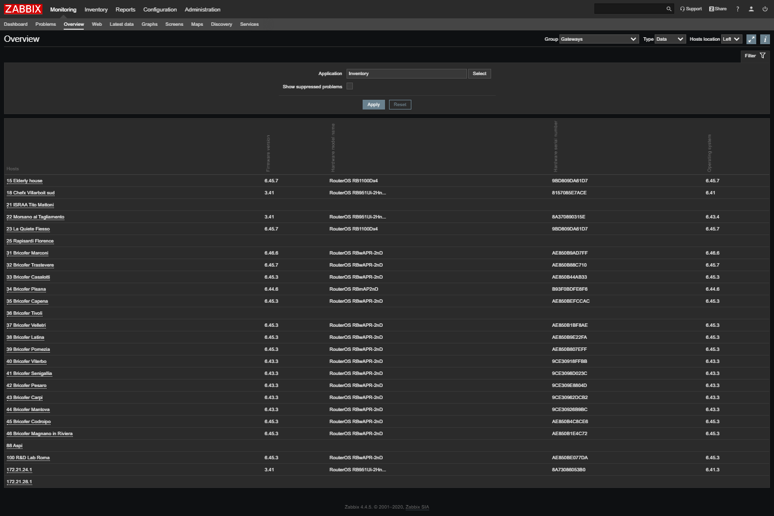Open the Monitoring menu

63,10
